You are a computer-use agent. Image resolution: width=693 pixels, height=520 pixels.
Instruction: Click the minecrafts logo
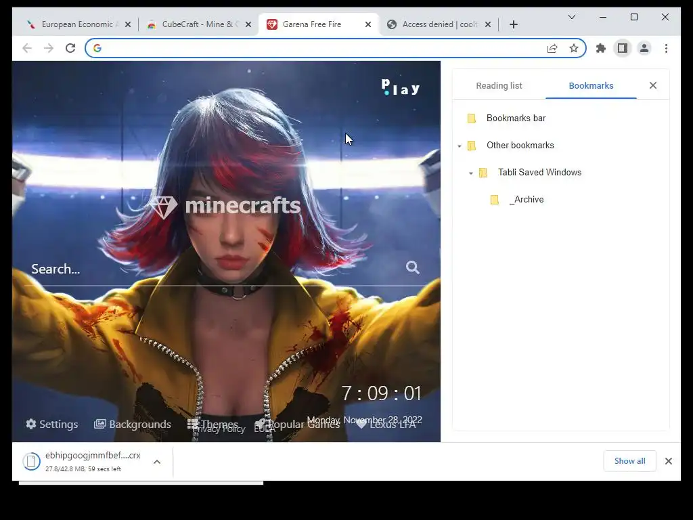click(225, 207)
